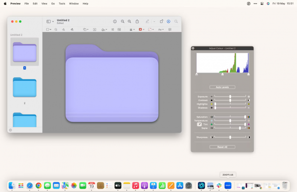Choose the Draw tool
The height and width of the screenshot is (192, 297).
tap(72, 30)
